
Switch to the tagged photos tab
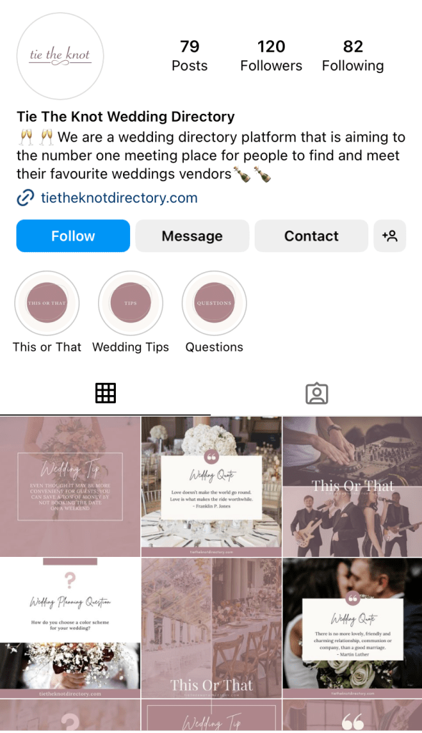click(x=316, y=393)
